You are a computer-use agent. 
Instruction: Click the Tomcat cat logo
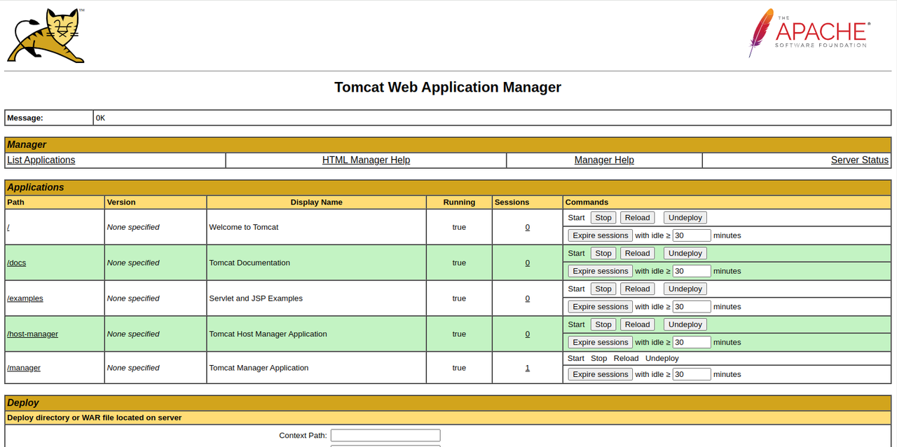pos(46,36)
